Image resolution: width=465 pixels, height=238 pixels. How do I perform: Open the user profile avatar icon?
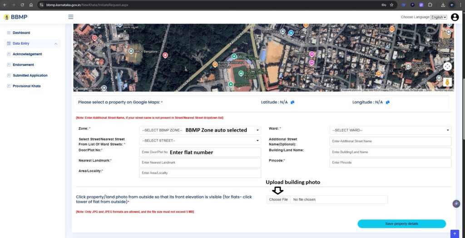455,17
